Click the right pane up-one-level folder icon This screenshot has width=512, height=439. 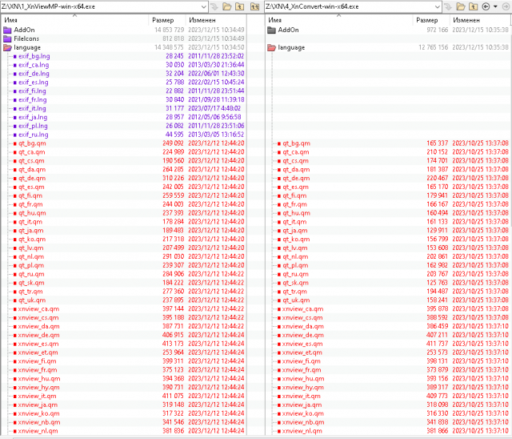tap(473, 6)
